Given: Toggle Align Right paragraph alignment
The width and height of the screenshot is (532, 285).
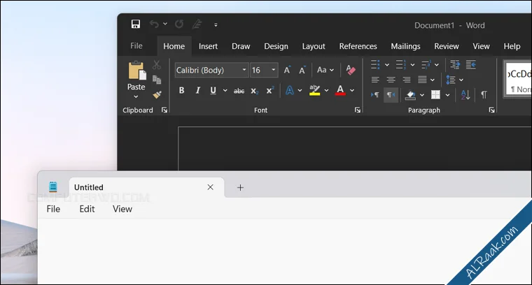Looking at the screenshot, I should pyautogui.click(x=407, y=80).
